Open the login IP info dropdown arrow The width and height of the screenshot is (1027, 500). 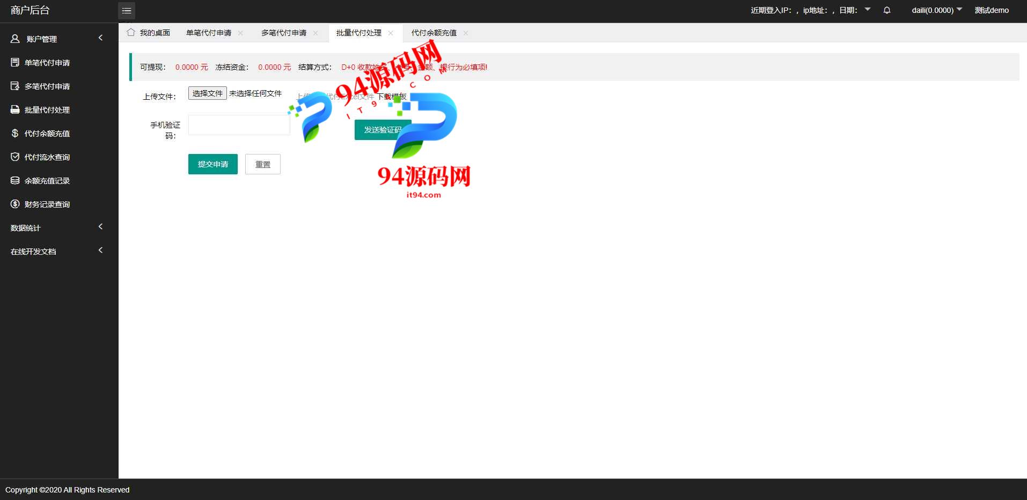click(868, 9)
